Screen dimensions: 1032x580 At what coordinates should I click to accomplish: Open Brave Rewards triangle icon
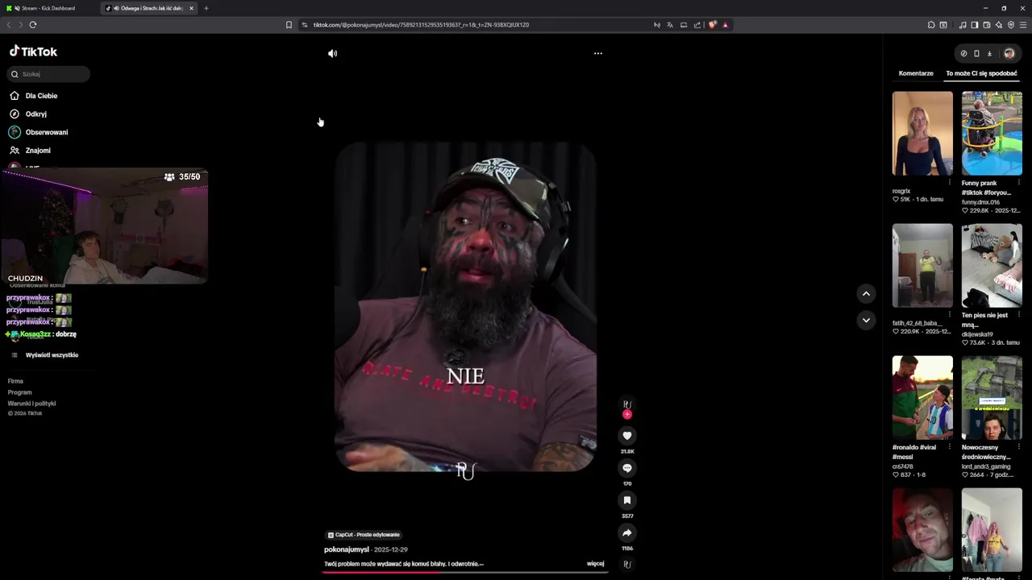click(726, 25)
